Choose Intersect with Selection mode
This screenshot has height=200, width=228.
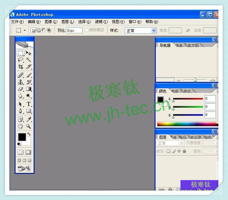(x=49, y=30)
